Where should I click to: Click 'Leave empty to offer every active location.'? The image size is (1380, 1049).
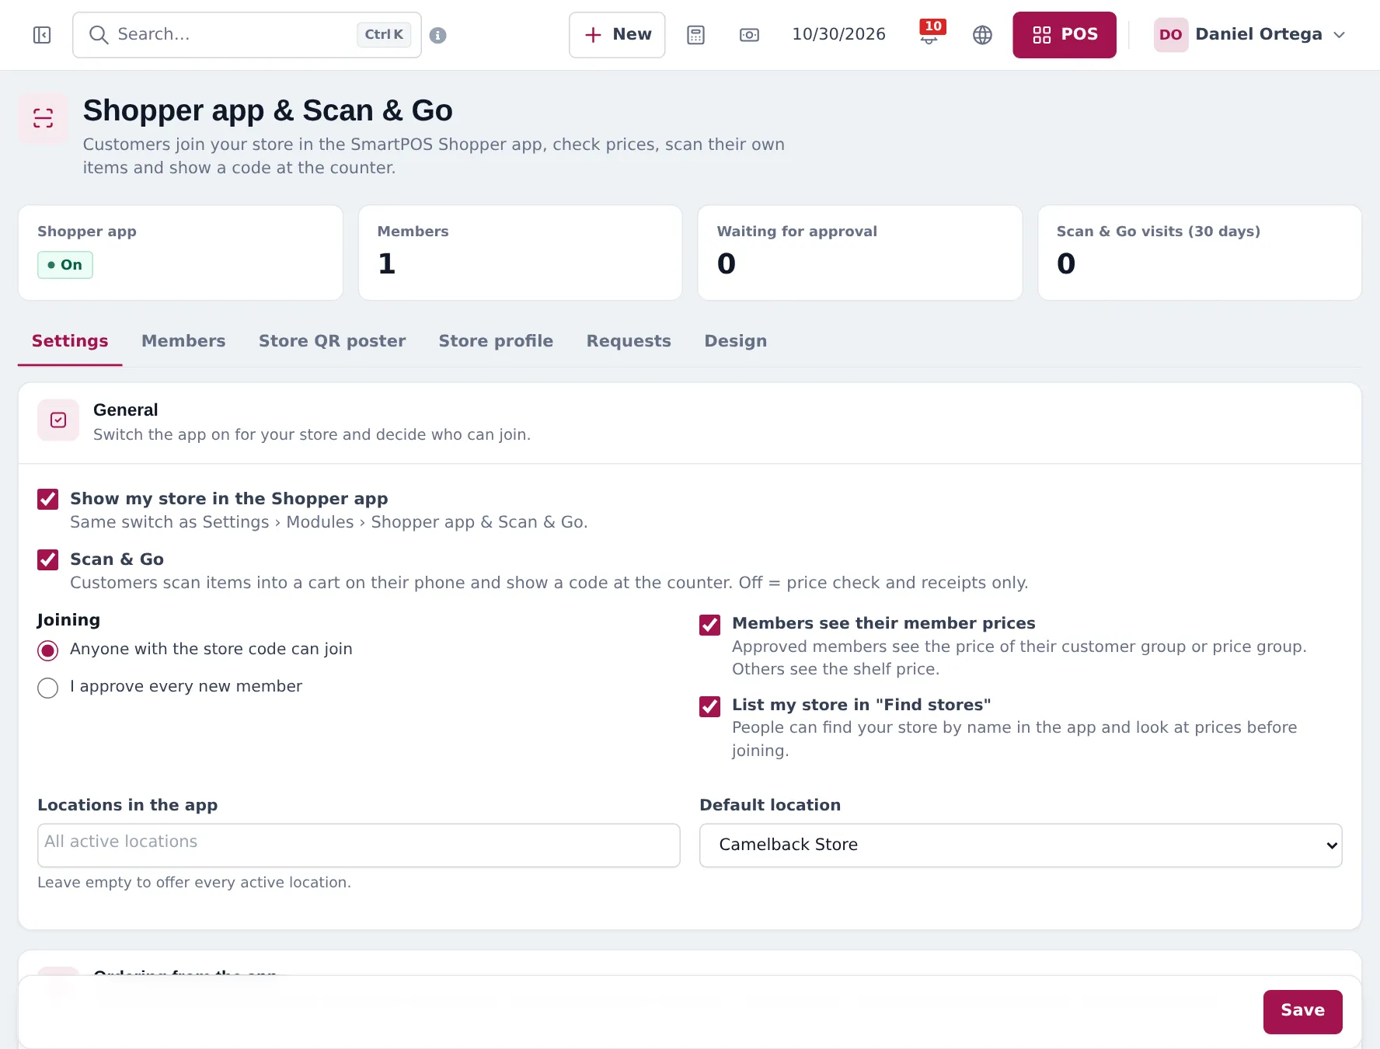(x=194, y=883)
